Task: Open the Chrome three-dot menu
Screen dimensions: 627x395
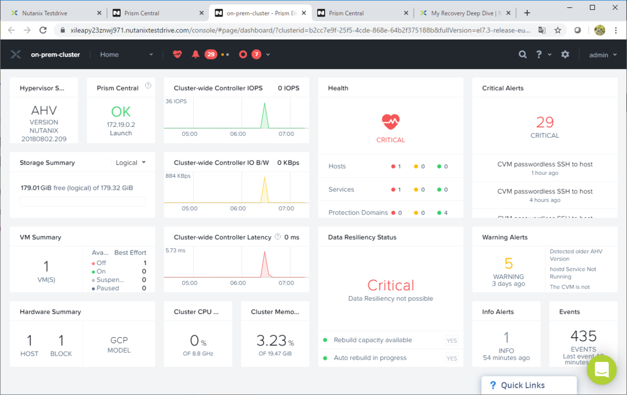Action: point(617,30)
